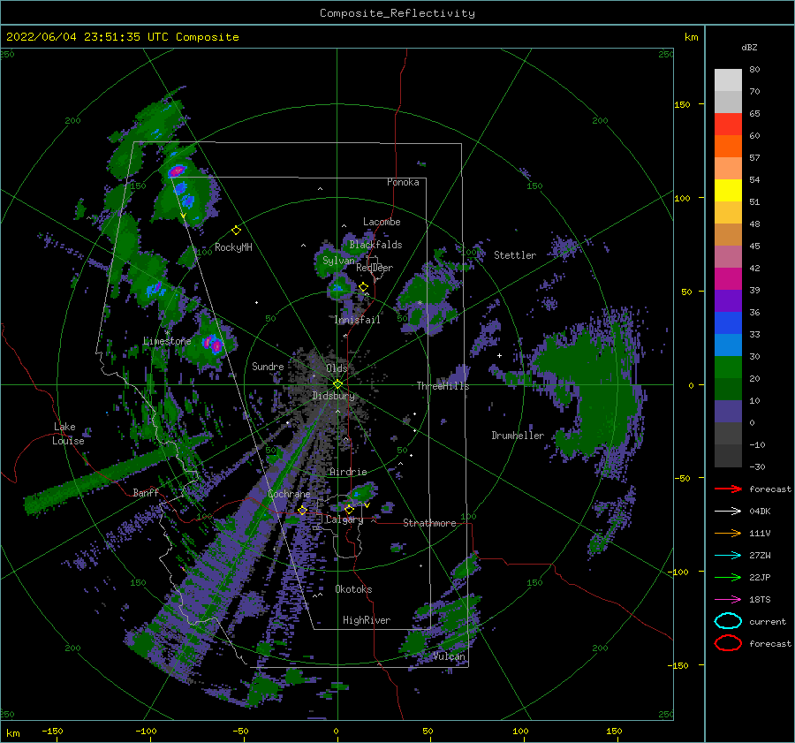Viewport: 795px width, 743px height.
Task: Click the Ponoka map label
Action: (x=403, y=182)
